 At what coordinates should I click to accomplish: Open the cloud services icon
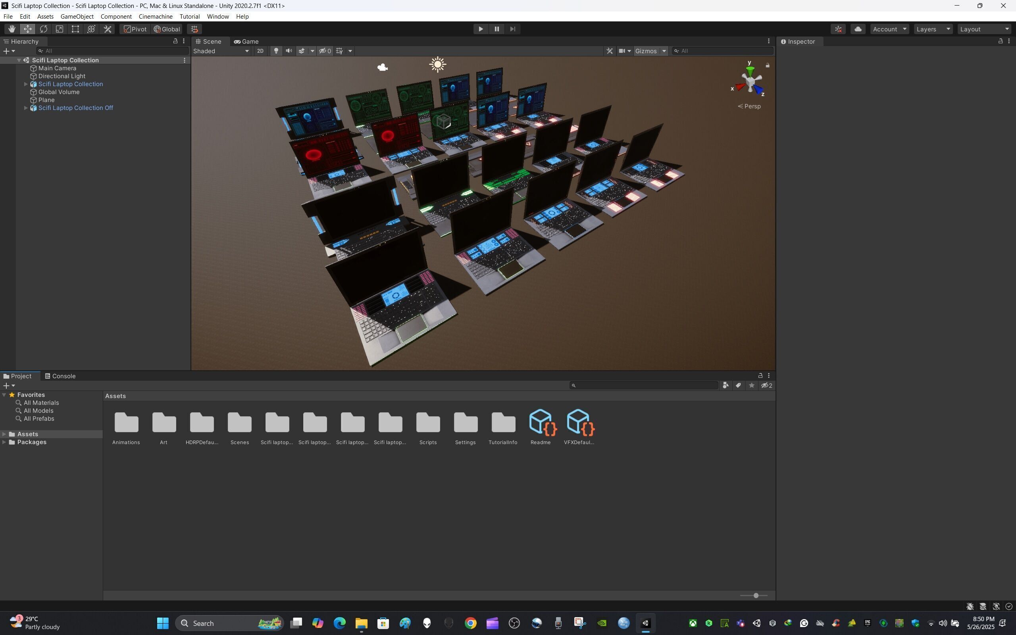pos(858,29)
